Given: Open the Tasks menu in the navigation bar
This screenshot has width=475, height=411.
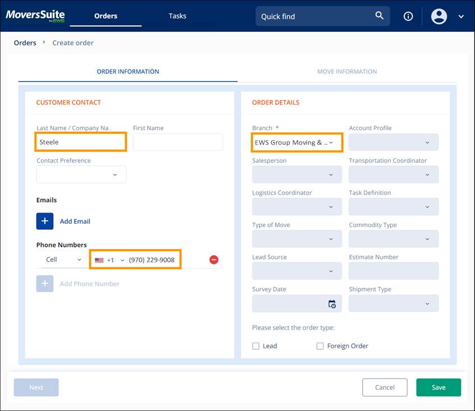Looking at the screenshot, I should [x=177, y=16].
